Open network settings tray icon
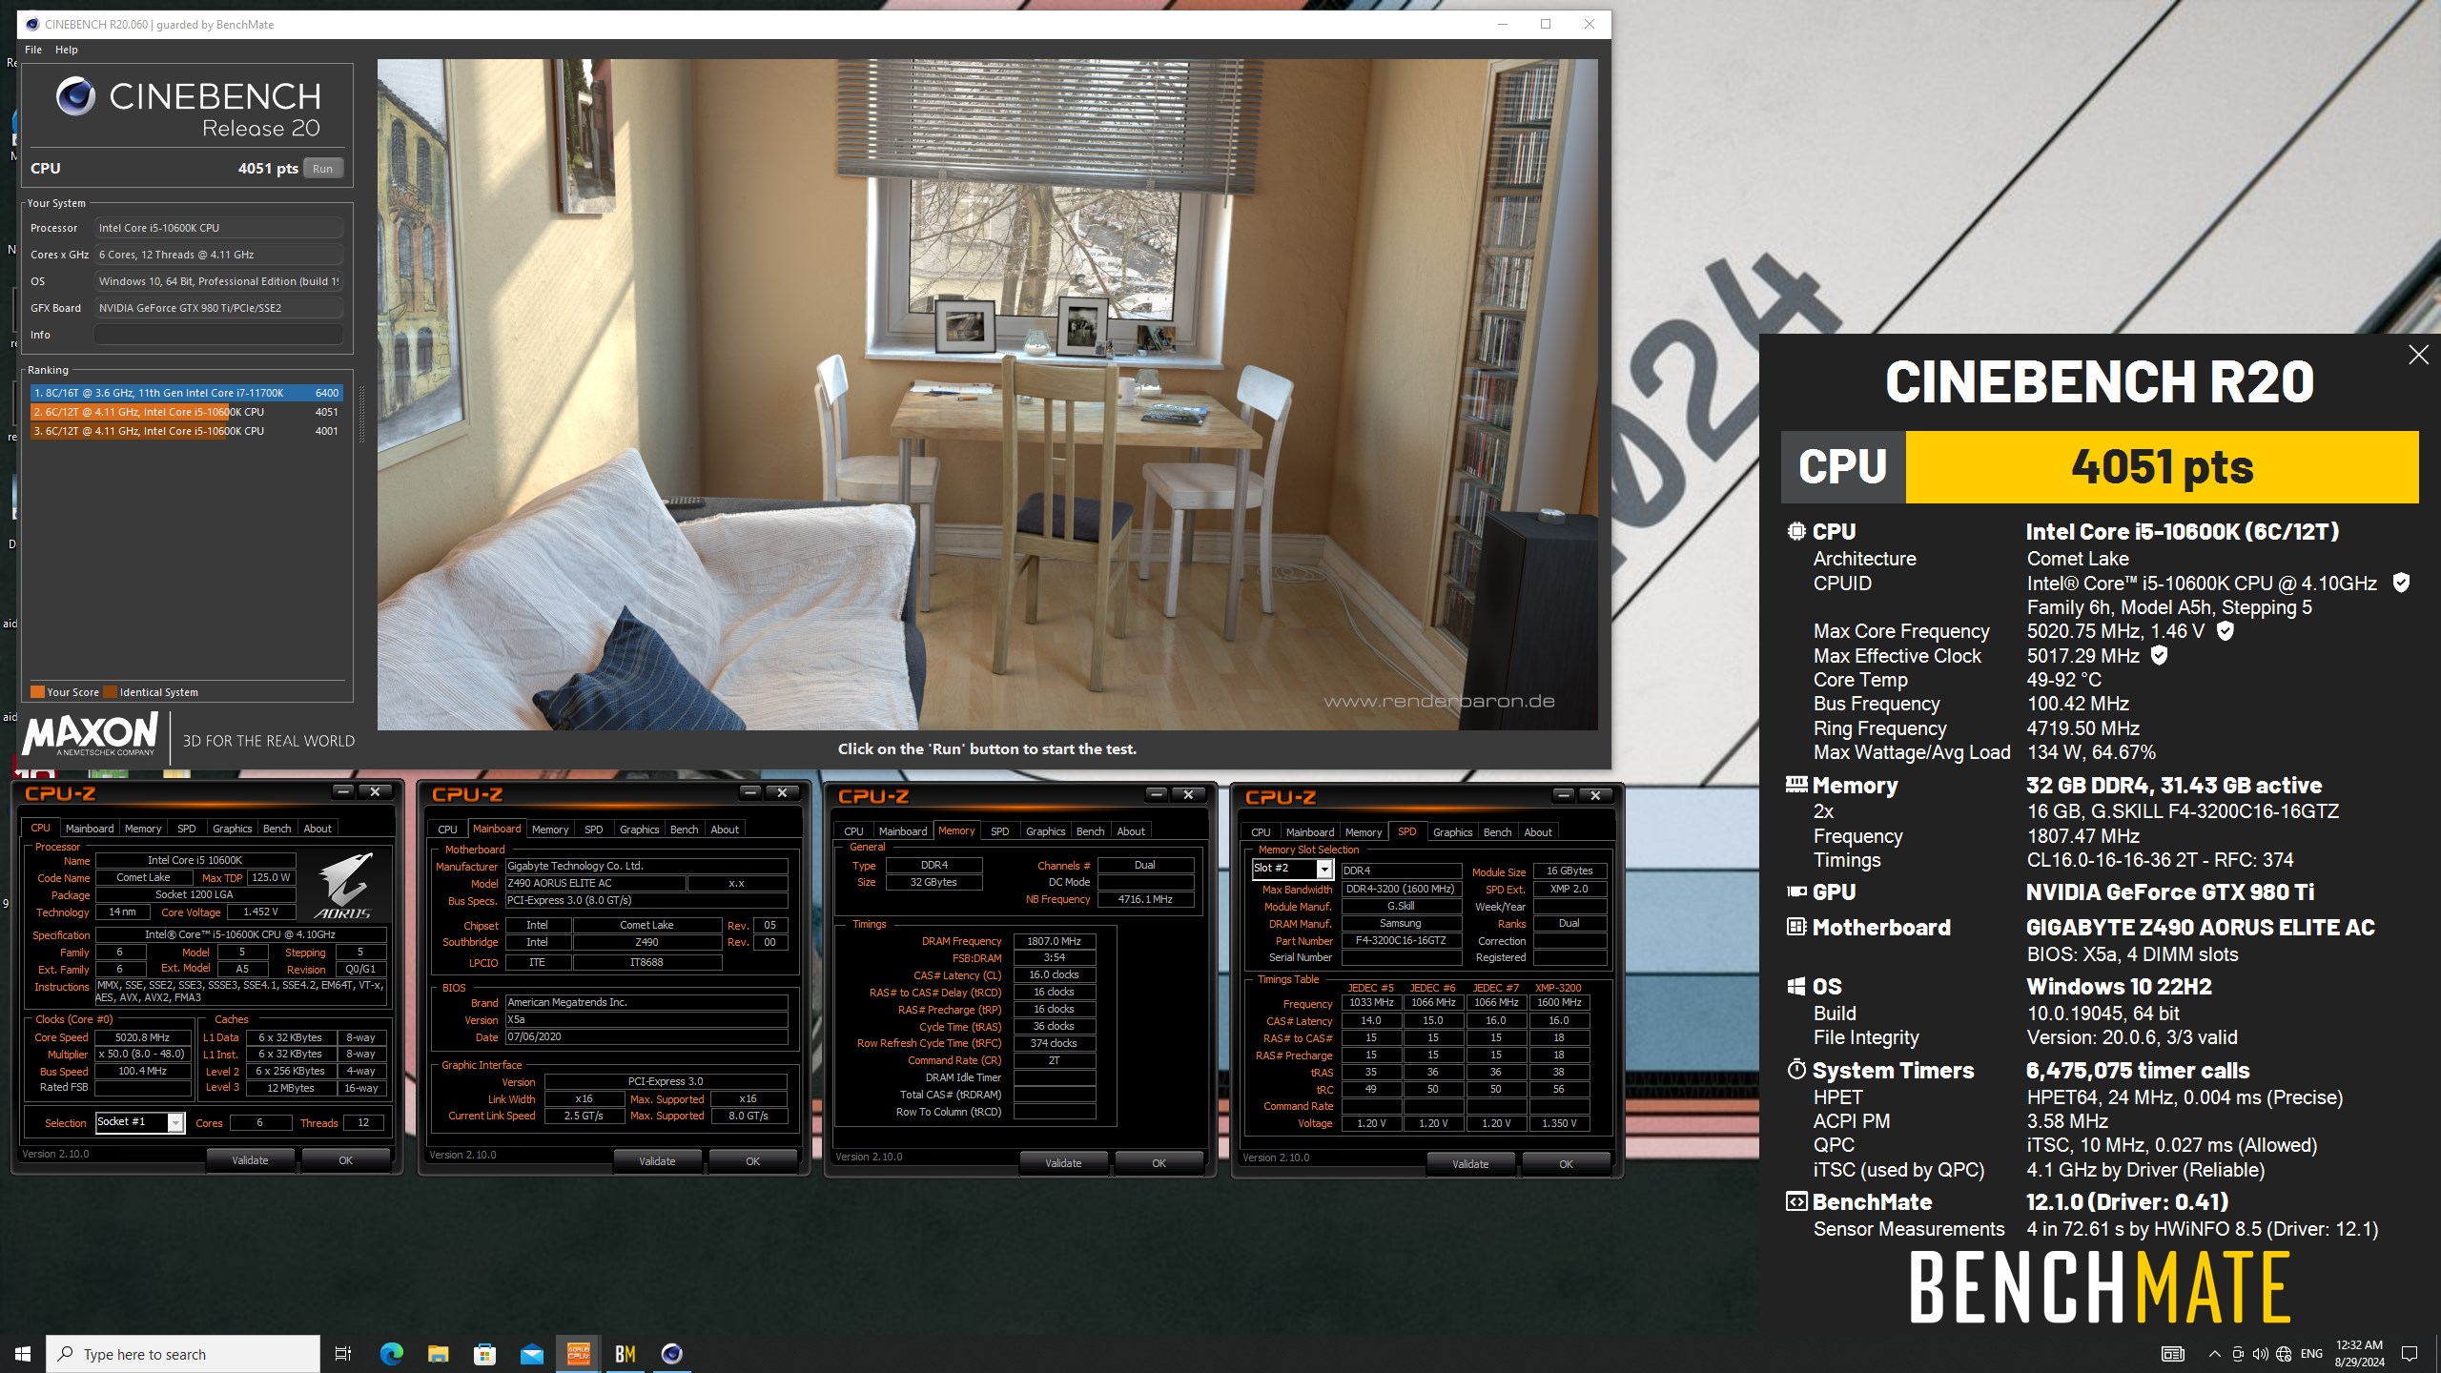This screenshot has height=1373, width=2441. [x=2284, y=1354]
